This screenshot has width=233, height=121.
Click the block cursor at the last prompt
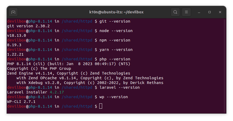click(x=101, y=106)
